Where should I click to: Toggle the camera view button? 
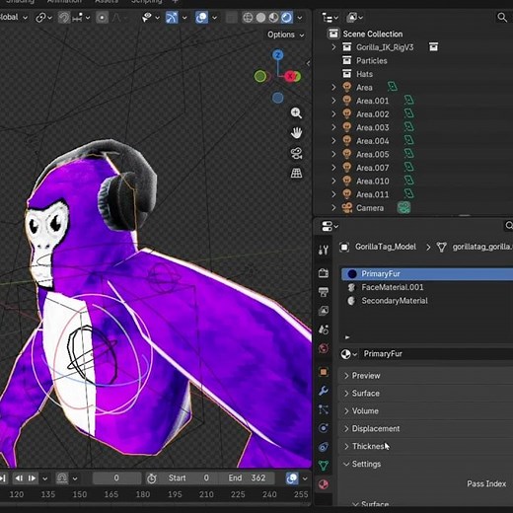point(296,153)
